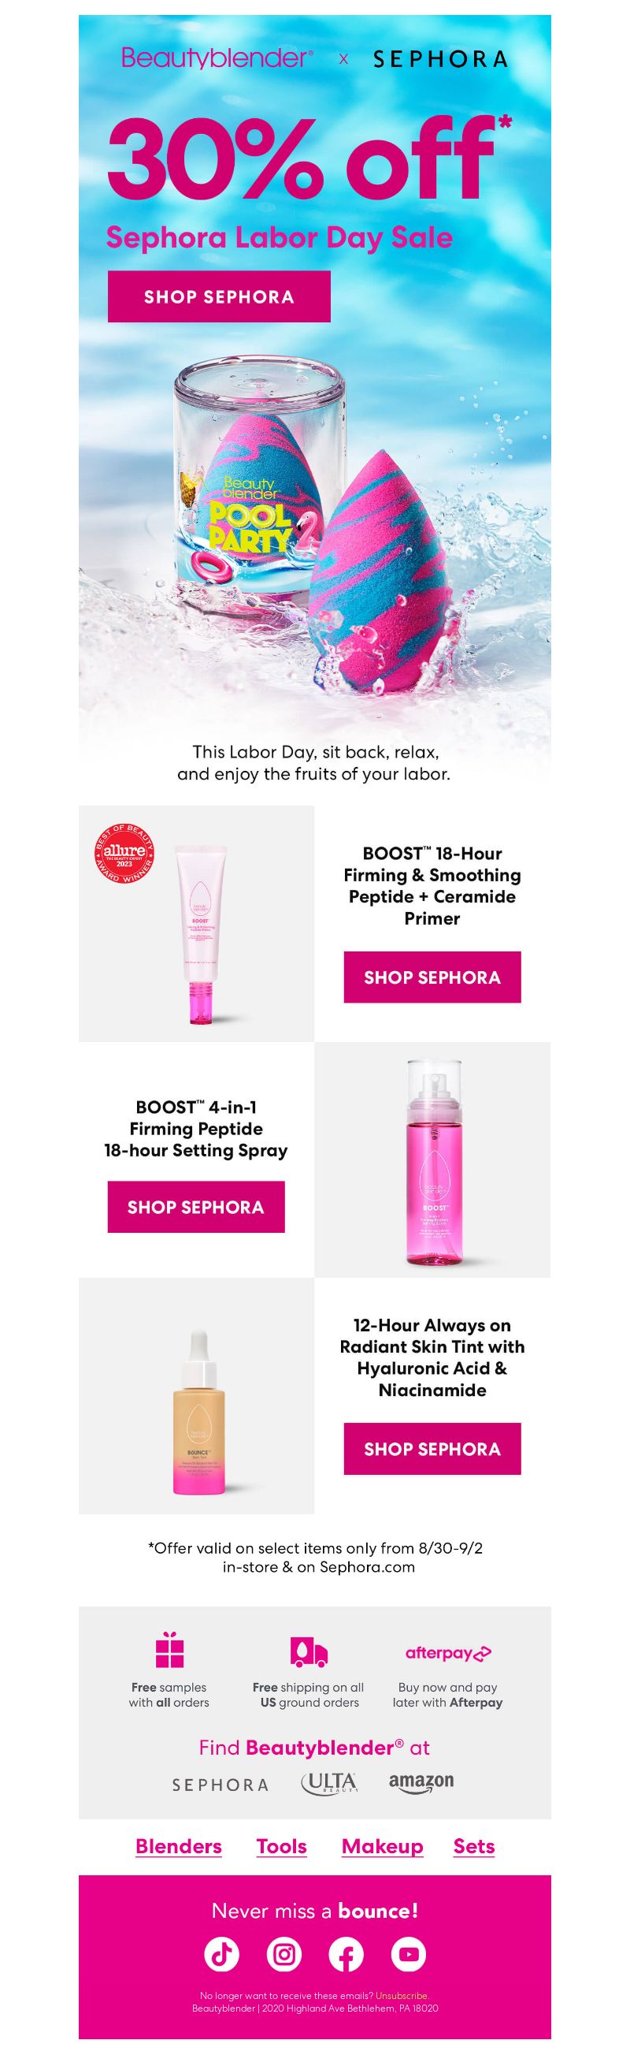The width and height of the screenshot is (630, 2055).
Task: Click the Afterpay logo
Action: pyautogui.click(x=448, y=1653)
